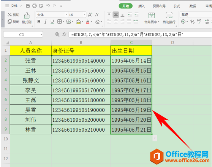Image resolution: width=212 pixels, height=167 pixels.
Task: Center text horizontally
Action: [x=116, y=22]
